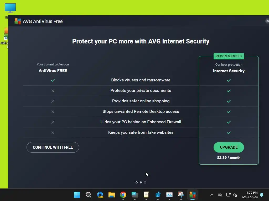Open the blue cubes app in taskbar

158,195
